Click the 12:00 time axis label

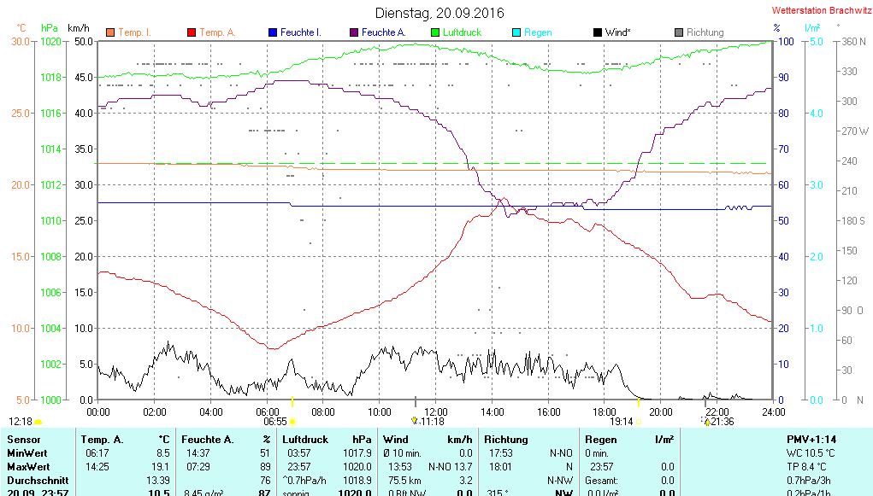click(x=435, y=411)
